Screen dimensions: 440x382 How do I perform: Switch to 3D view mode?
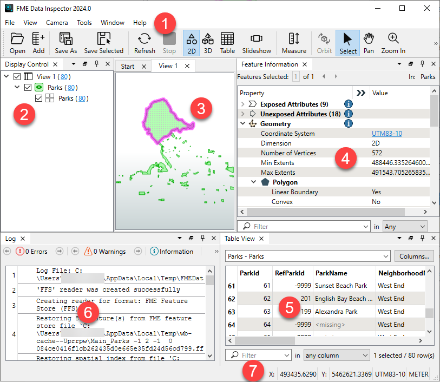[x=208, y=43]
